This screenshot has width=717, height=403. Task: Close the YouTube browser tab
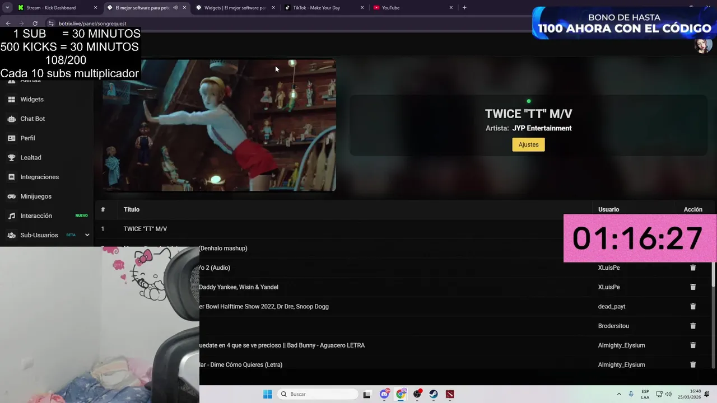tap(451, 8)
